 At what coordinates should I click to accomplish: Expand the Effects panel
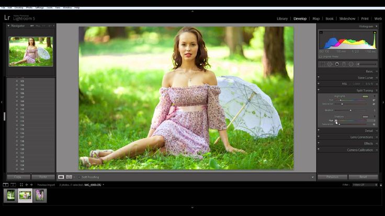(x=377, y=143)
